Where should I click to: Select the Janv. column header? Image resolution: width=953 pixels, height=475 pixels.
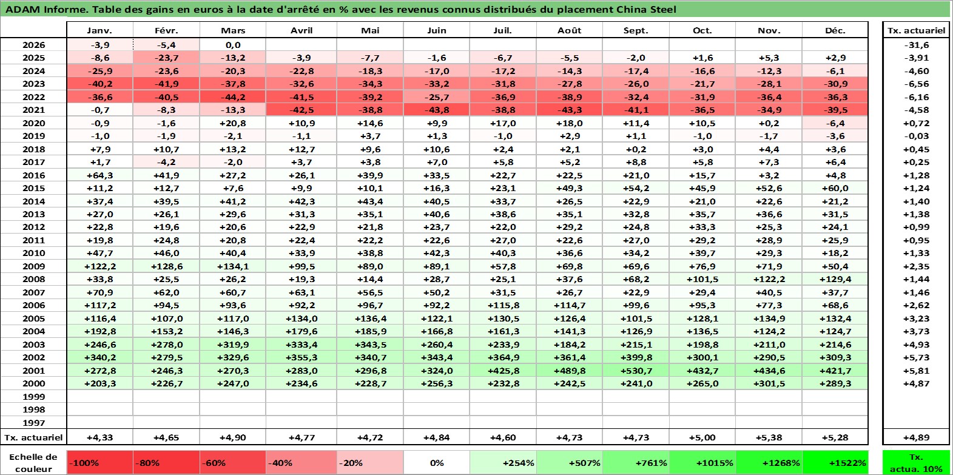point(99,30)
